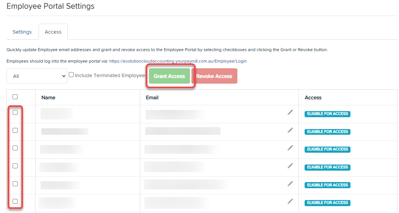Open email editing for the fifth employee

(x=290, y=184)
